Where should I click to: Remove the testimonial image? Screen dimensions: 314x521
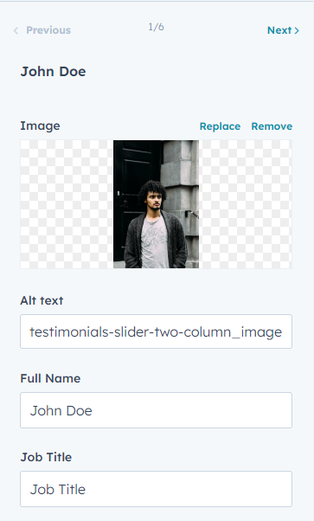272,126
